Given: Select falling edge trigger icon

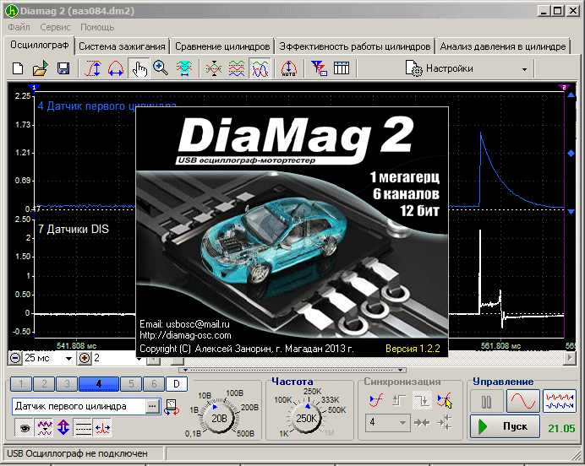Looking at the screenshot, I should coord(423,400).
